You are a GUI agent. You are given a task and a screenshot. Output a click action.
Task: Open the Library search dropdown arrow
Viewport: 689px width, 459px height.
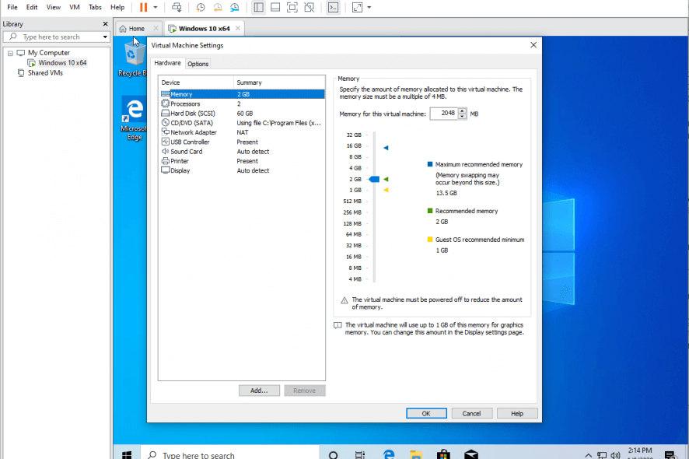105,37
